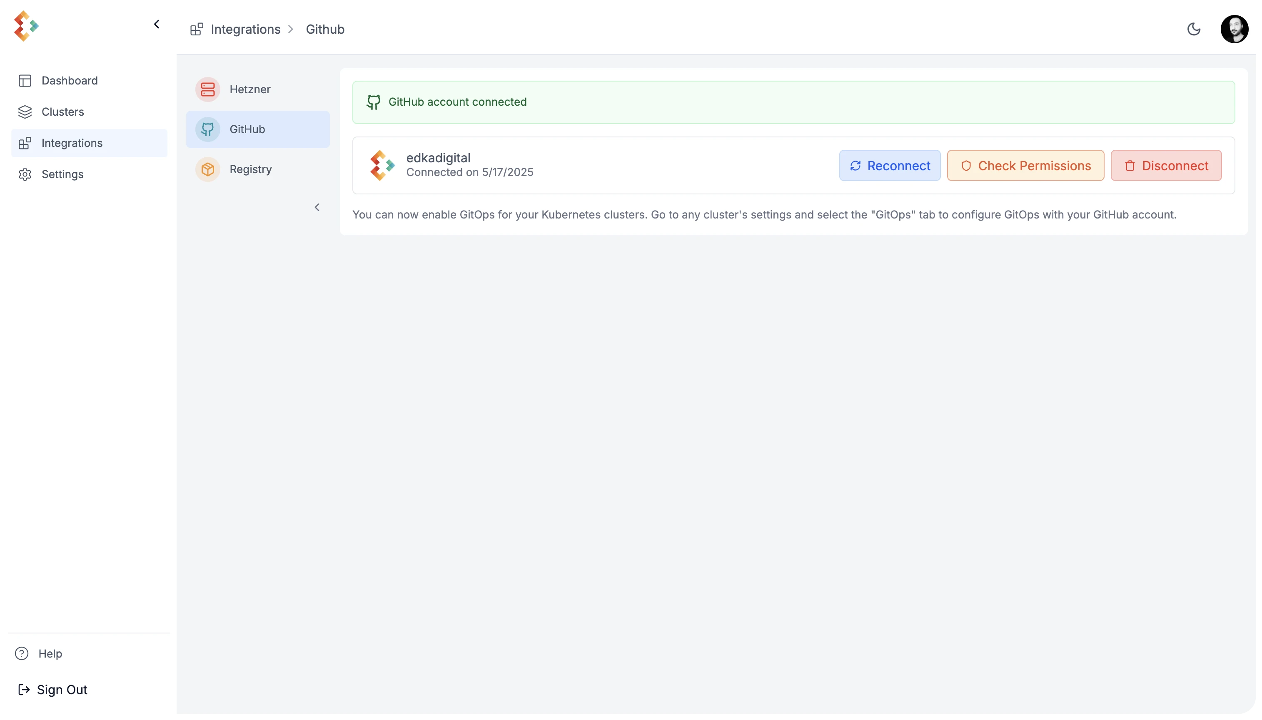Click the GitOps instructions paragraph
The image size is (1262, 720).
[x=764, y=215]
